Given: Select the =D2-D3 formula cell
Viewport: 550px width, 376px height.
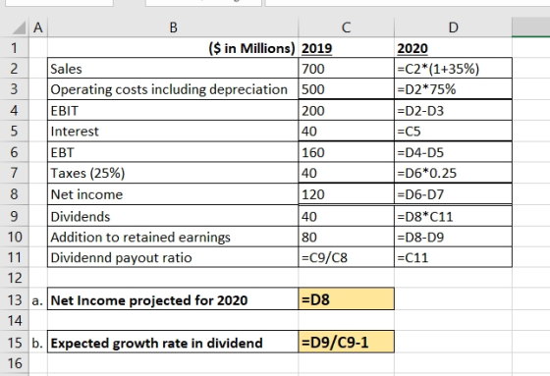Looking at the screenshot, I should (x=453, y=111).
